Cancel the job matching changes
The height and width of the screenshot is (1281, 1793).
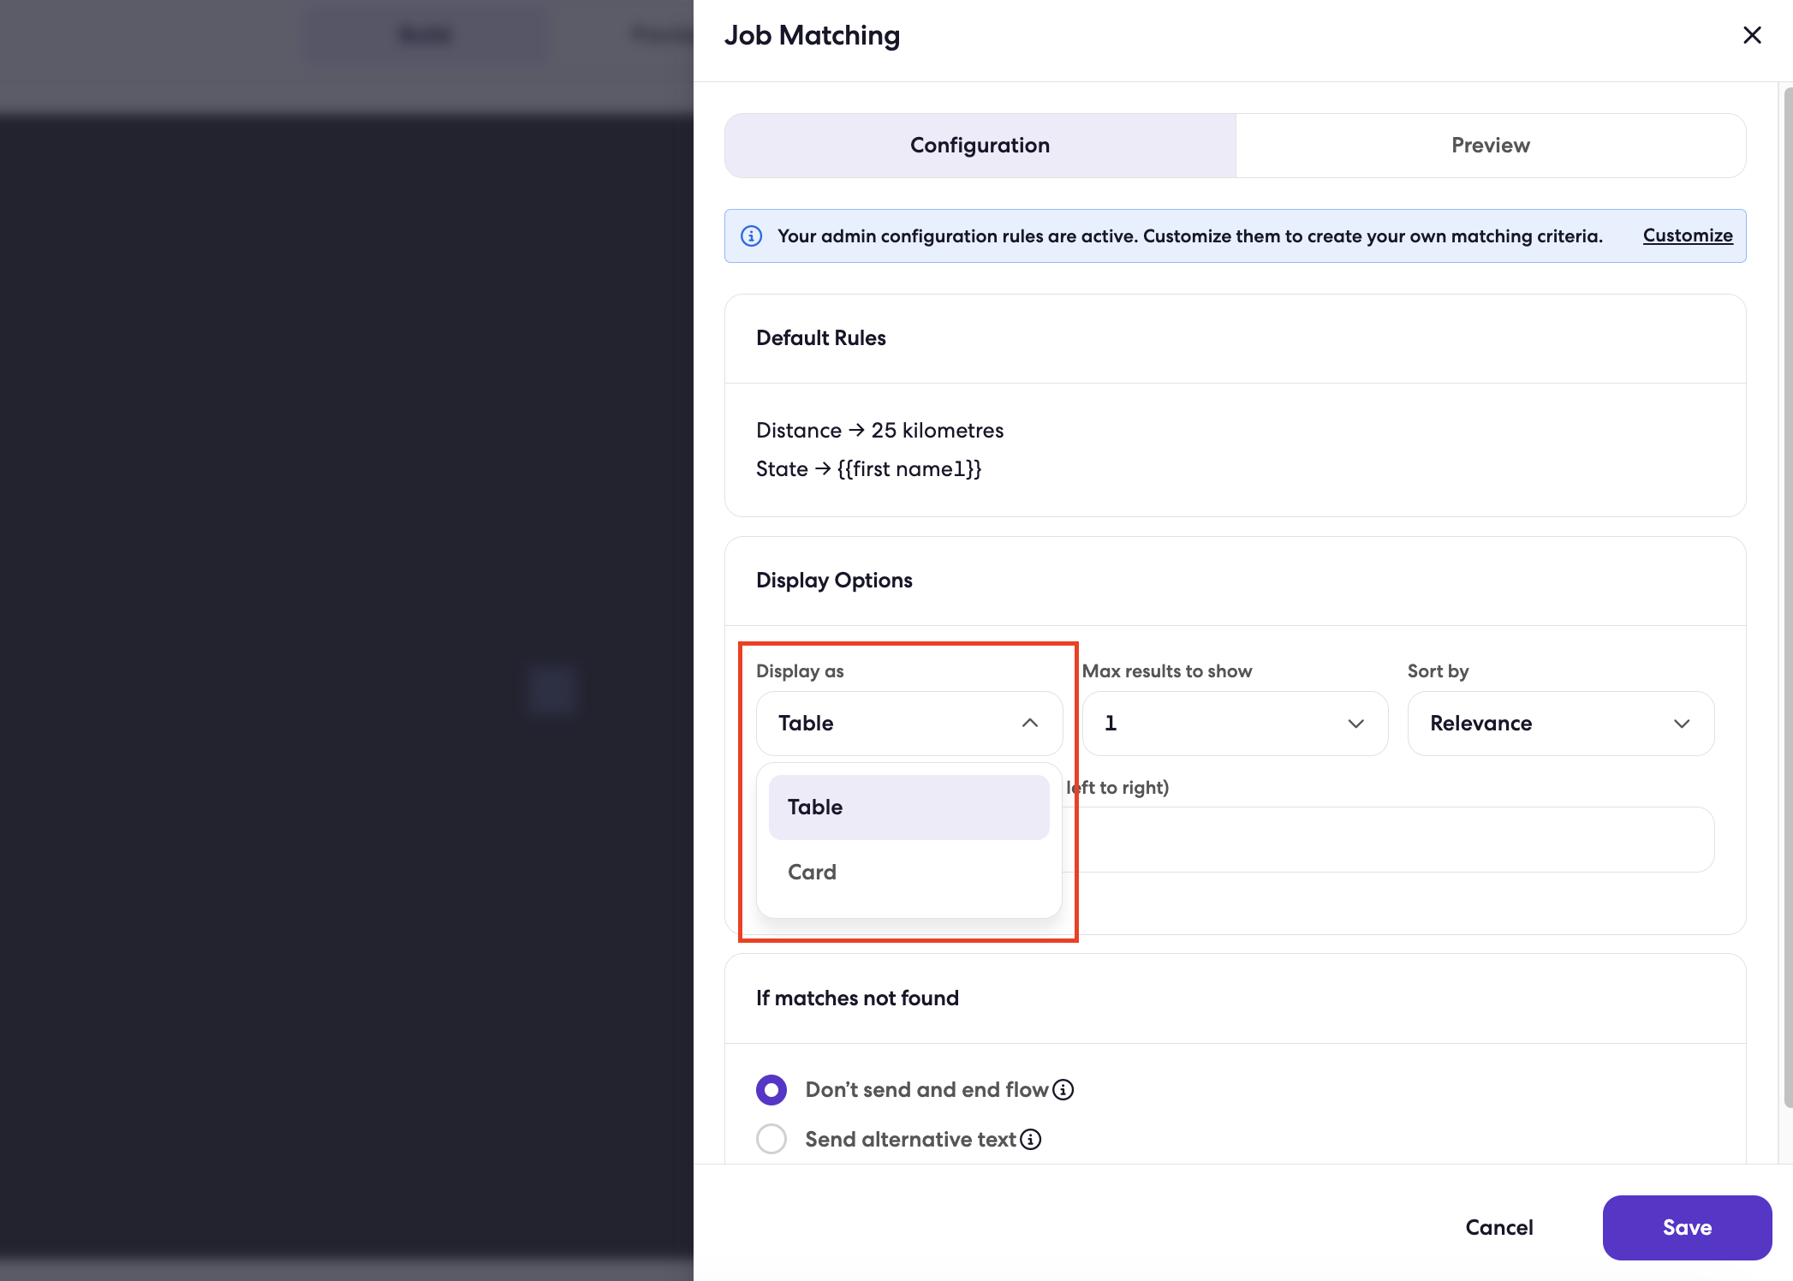point(1499,1227)
